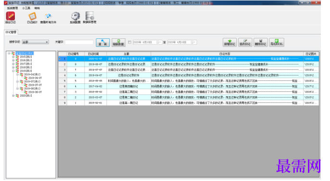330x181 pixels.
Task: Click the icon beside 2018 tree node
Action: coord(17,68)
